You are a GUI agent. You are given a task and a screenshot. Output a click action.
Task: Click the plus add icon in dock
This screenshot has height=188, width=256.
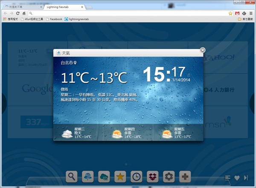click(185, 176)
